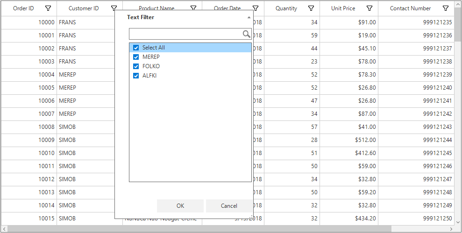Select the Contact Number cell 999121235
The image size is (462, 233).
(x=416, y=22)
